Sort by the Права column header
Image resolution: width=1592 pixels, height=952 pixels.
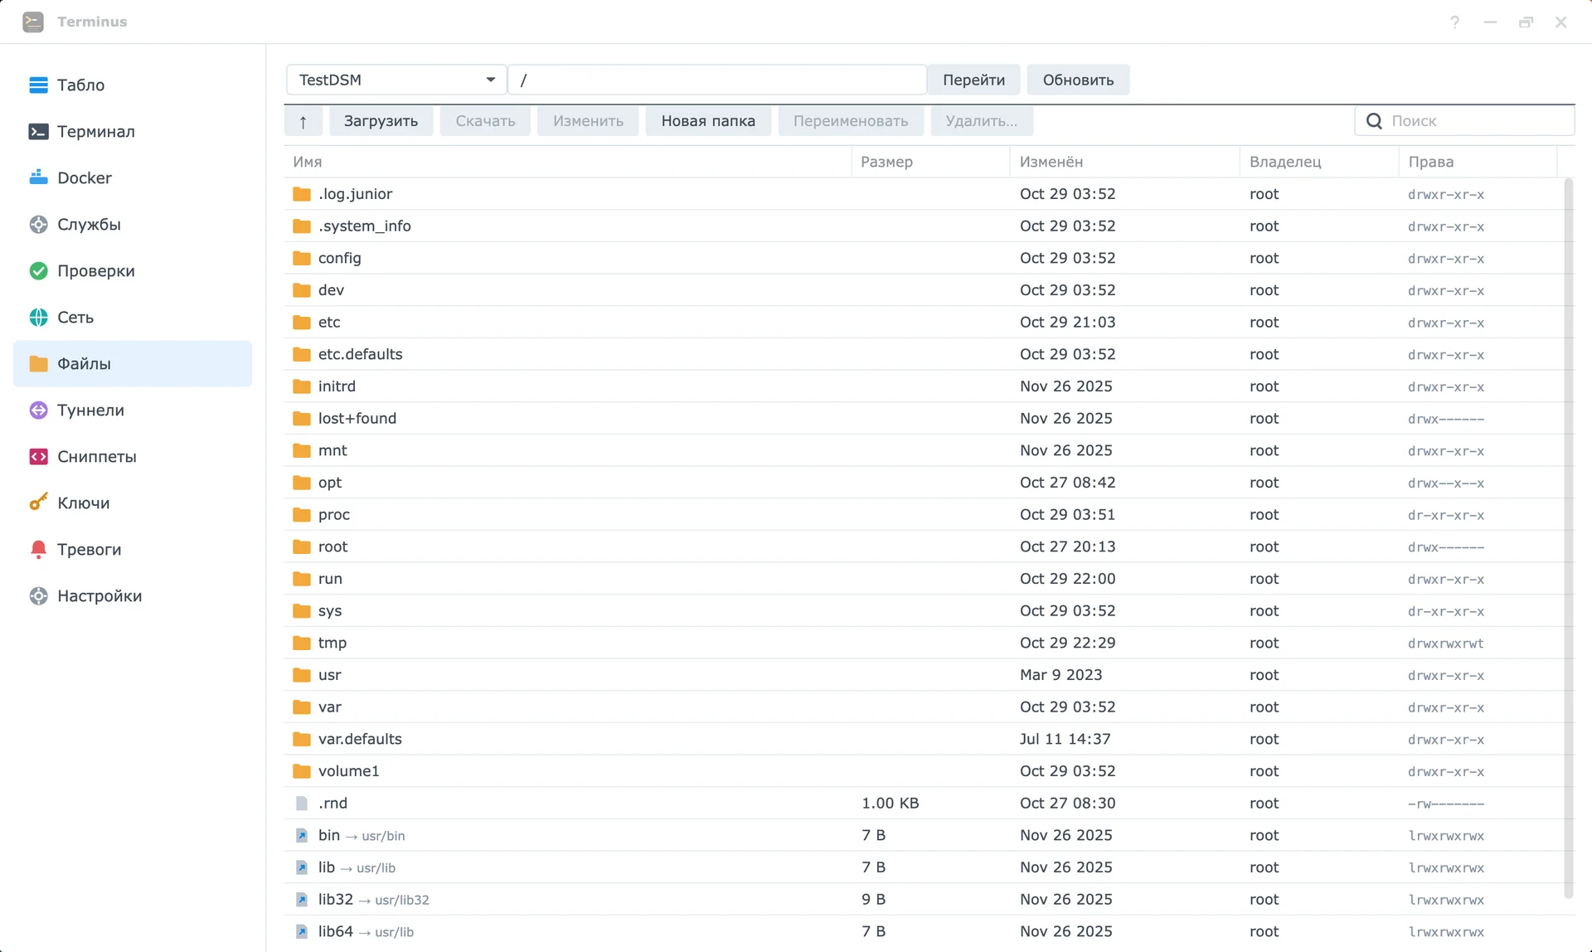click(1478, 162)
